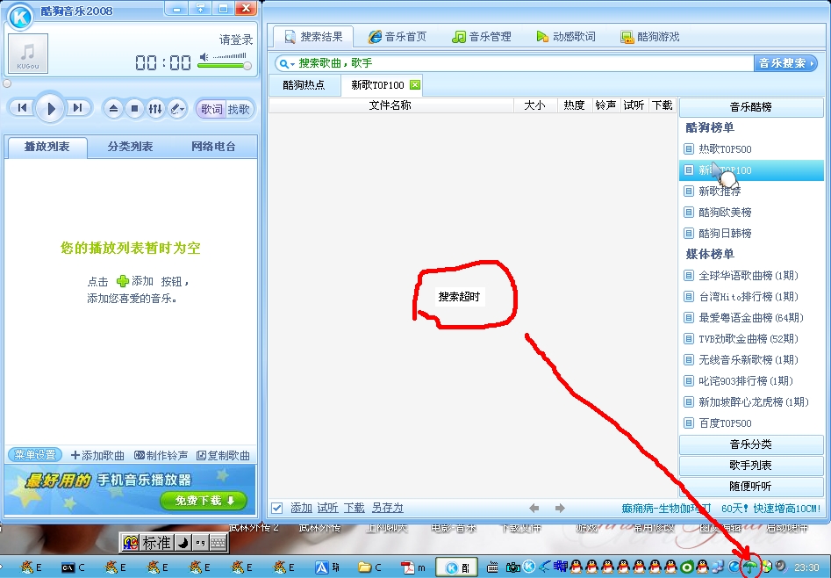The image size is (831, 578).
Task: Click 添加歌曲 below the playlist
Action: click(x=97, y=455)
